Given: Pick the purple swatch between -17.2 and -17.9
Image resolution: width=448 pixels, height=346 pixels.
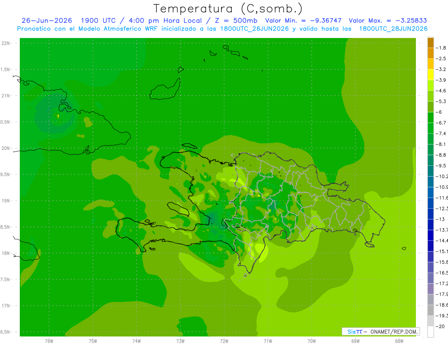Looking at the screenshot, I should (x=430, y=289).
